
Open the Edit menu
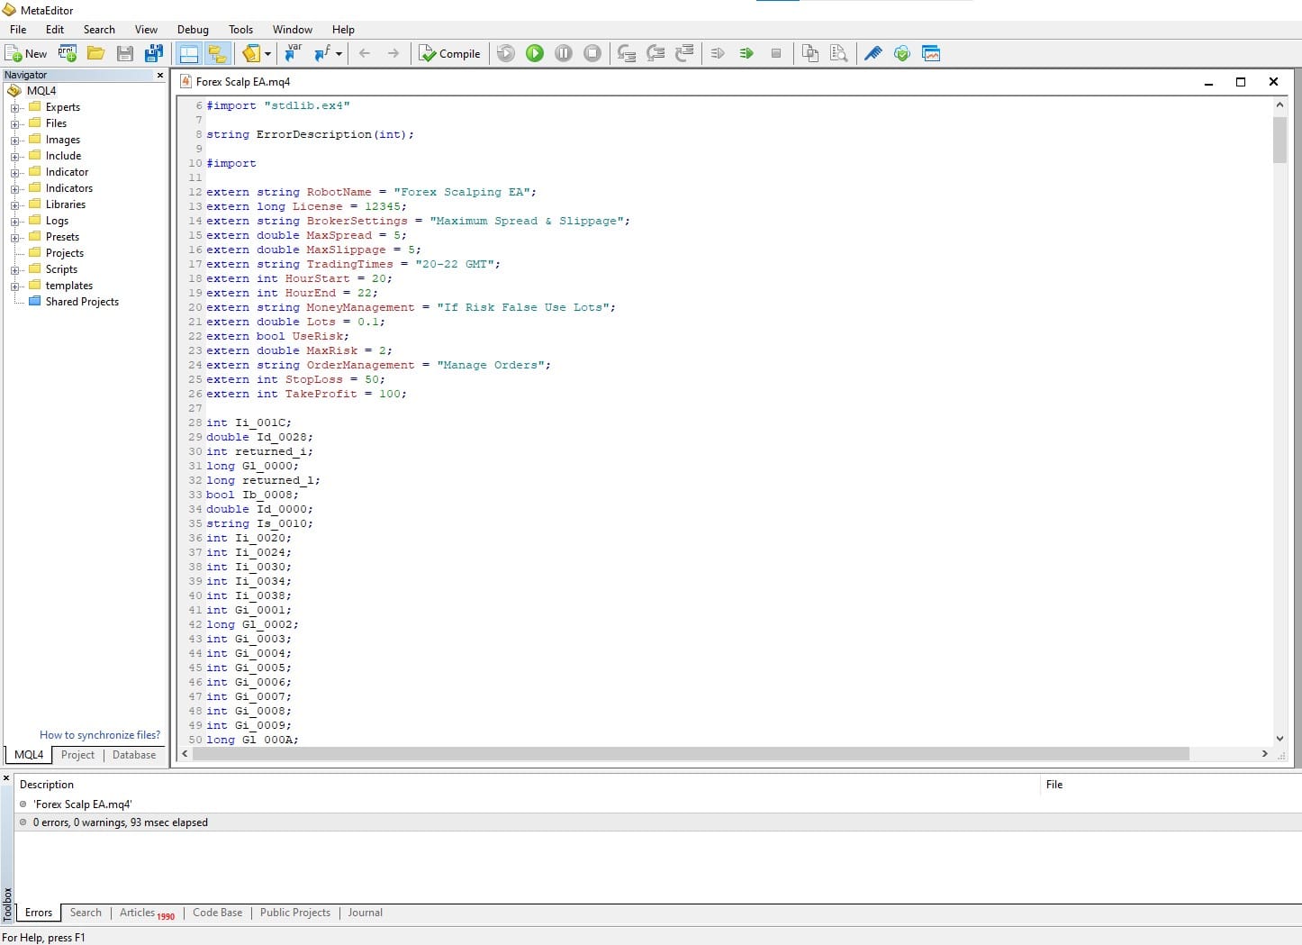pyautogui.click(x=55, y=30)
